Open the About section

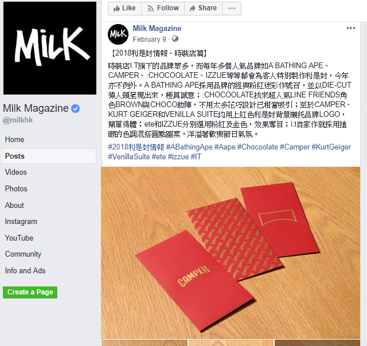coord(14,205)
